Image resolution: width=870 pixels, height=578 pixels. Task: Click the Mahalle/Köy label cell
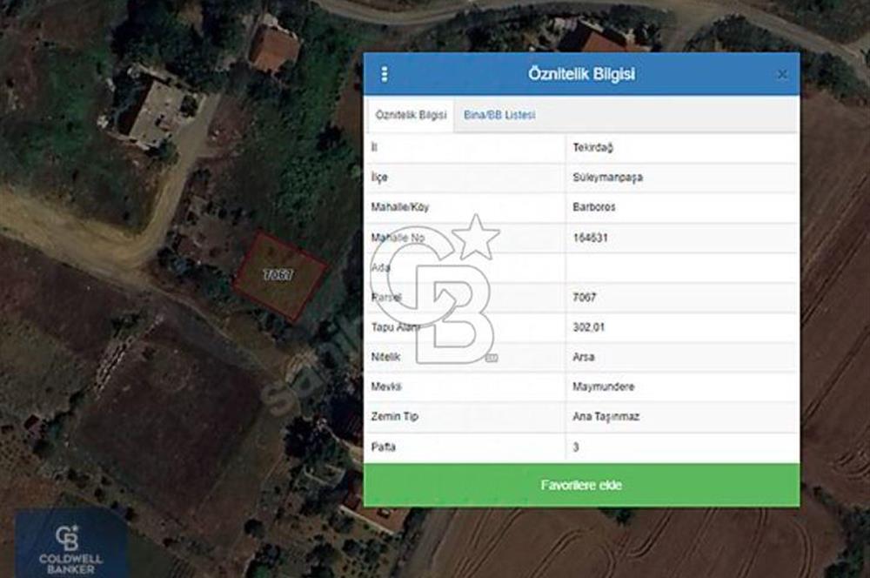(400, 208)
